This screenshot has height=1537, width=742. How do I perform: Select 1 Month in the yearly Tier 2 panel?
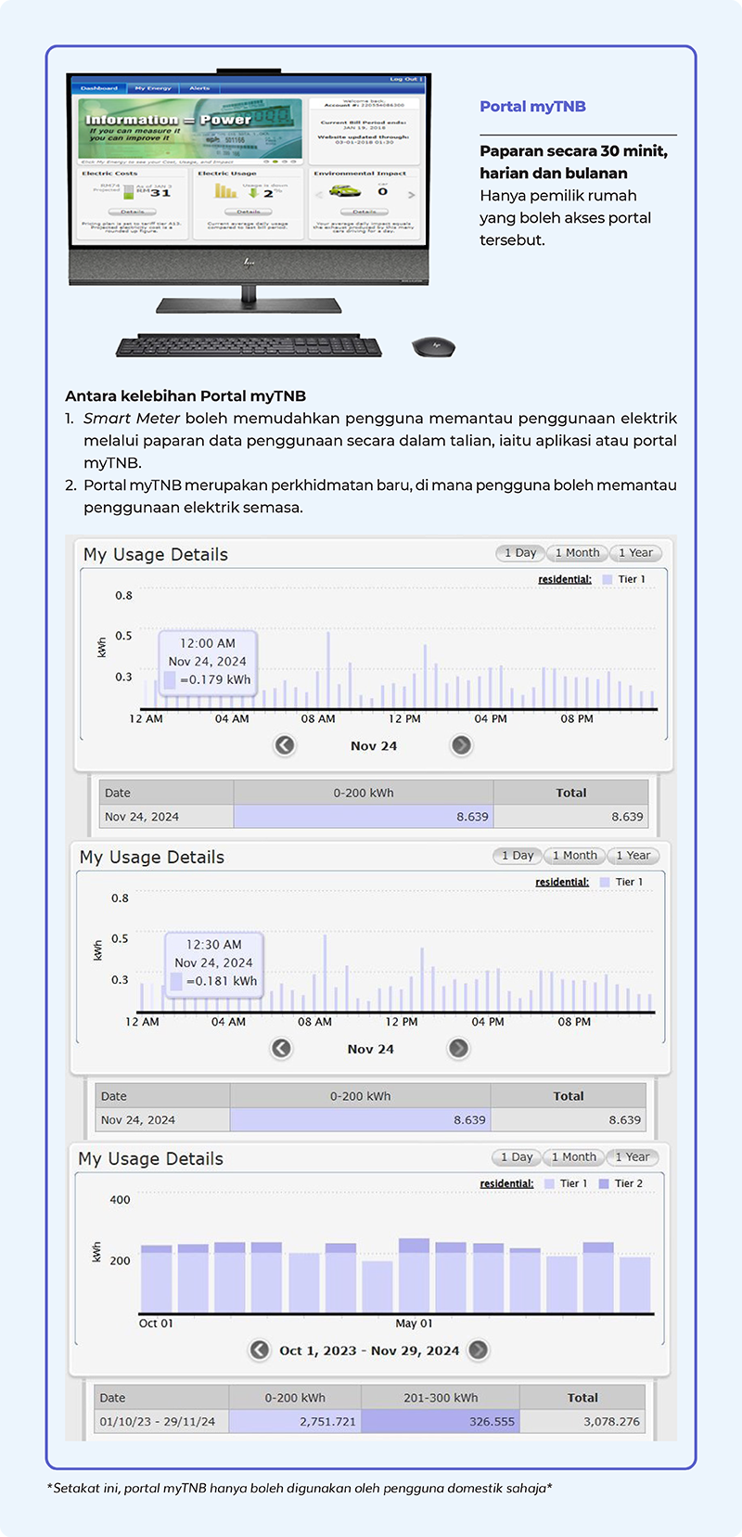pos(574,1156)
